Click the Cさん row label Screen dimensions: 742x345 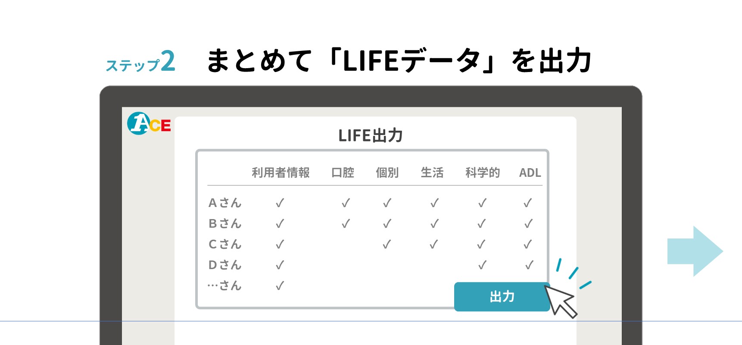pyautogui.click(x=224, y=244)
